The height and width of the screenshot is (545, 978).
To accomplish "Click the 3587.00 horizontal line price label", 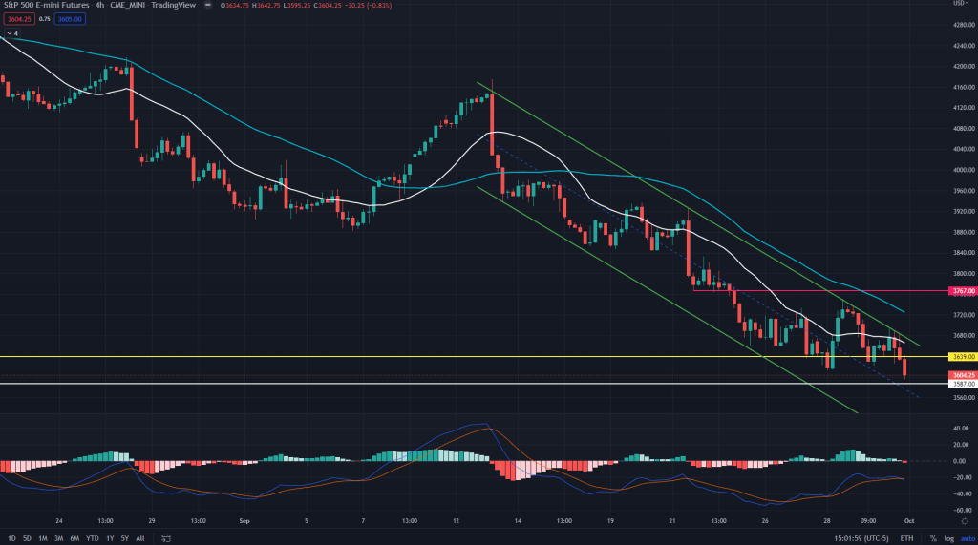I will point(962,384).
